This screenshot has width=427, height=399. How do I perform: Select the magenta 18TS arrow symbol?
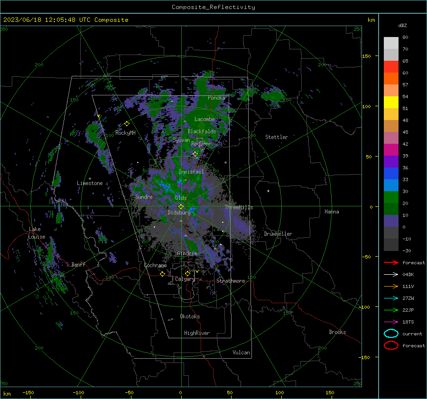pos(391,322)
